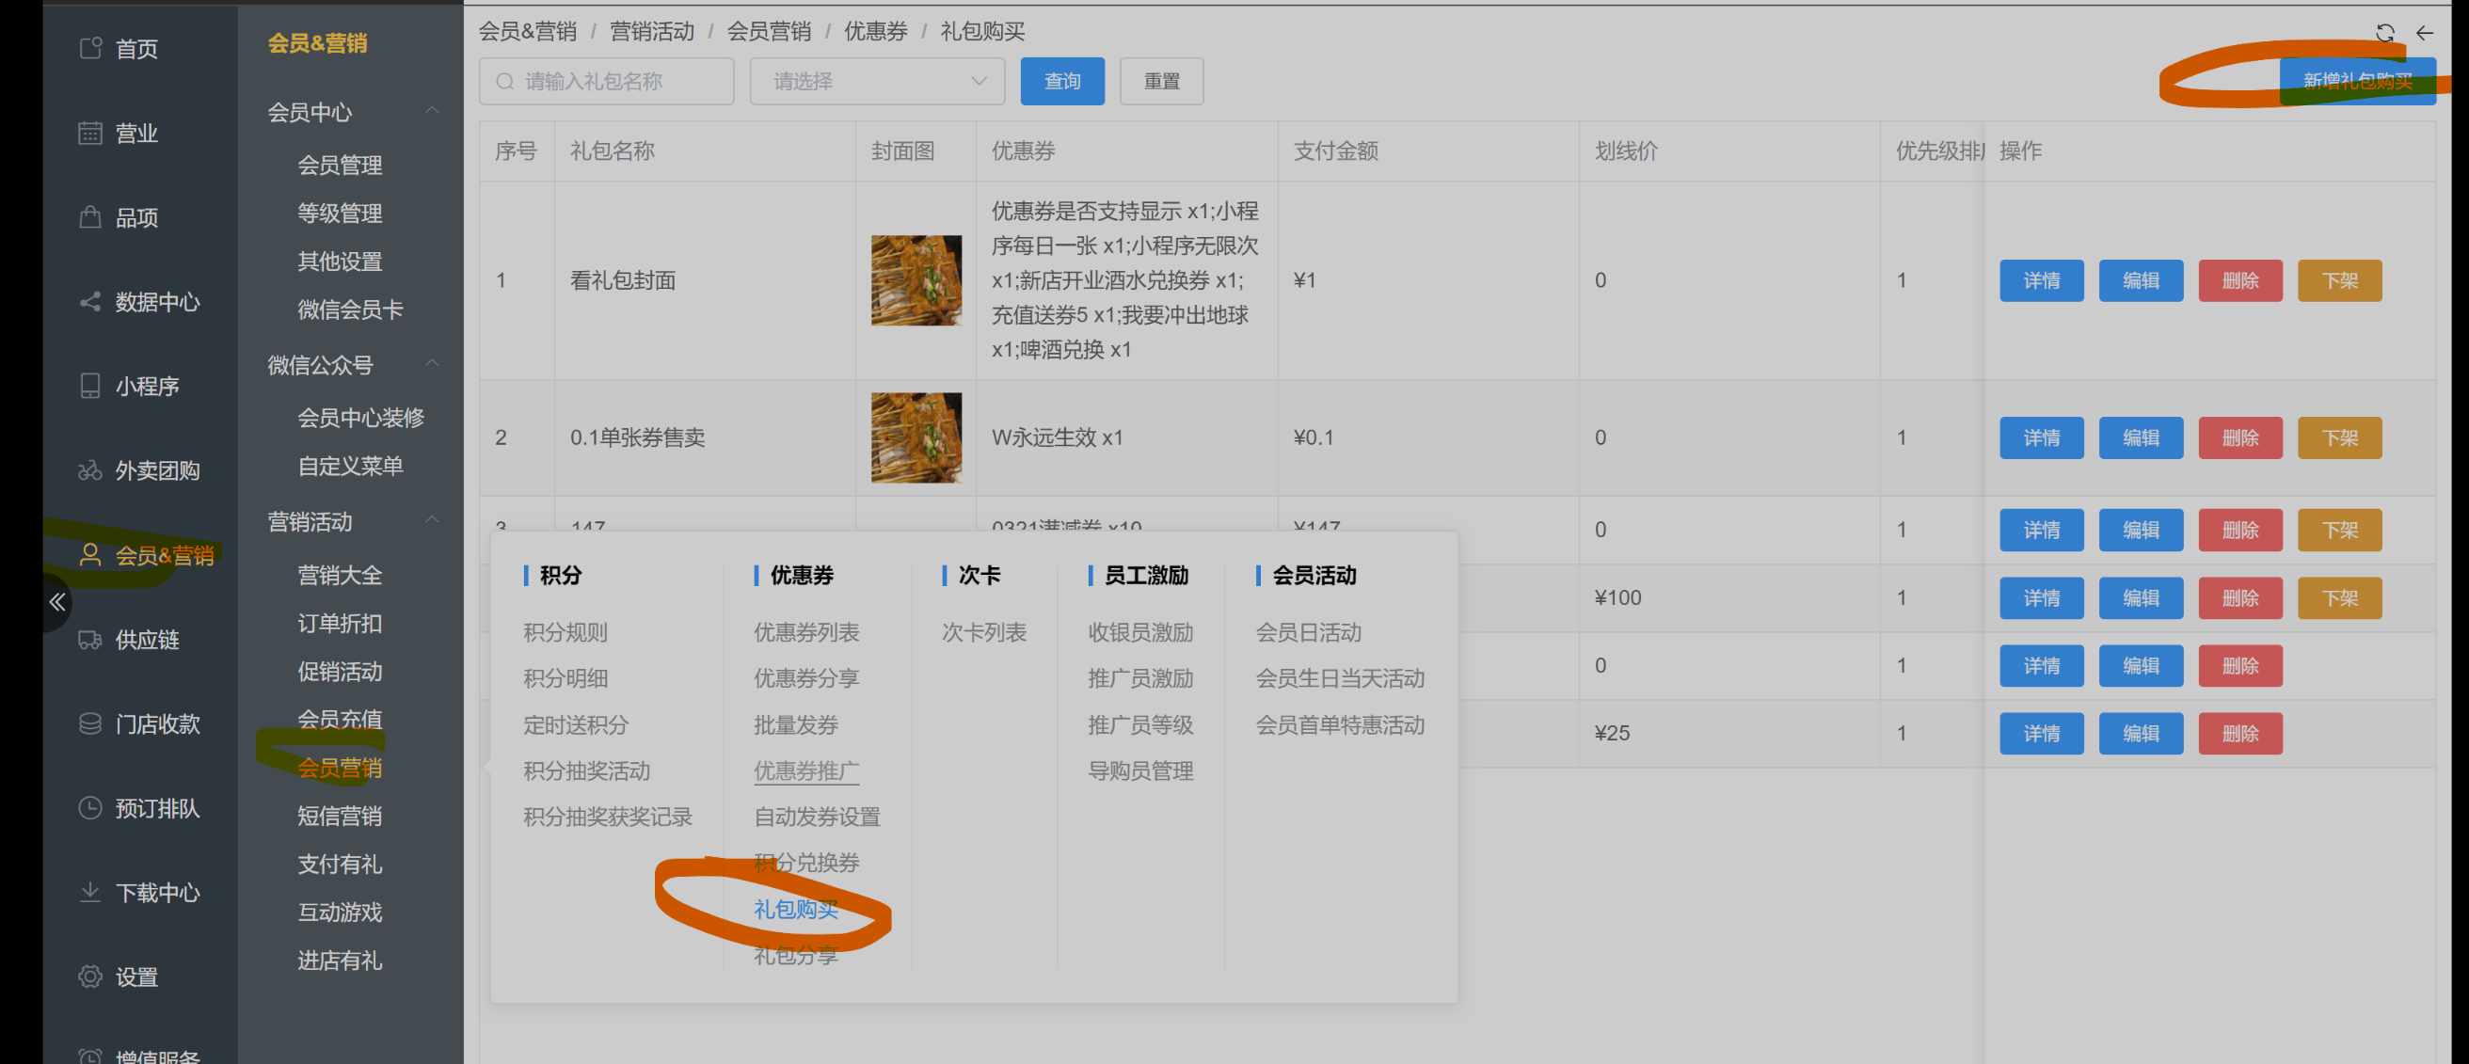This screenshot has height=1064, width=2469.
Task: Click the 会员&营销 person icon
Action: [x=90, y=554]
